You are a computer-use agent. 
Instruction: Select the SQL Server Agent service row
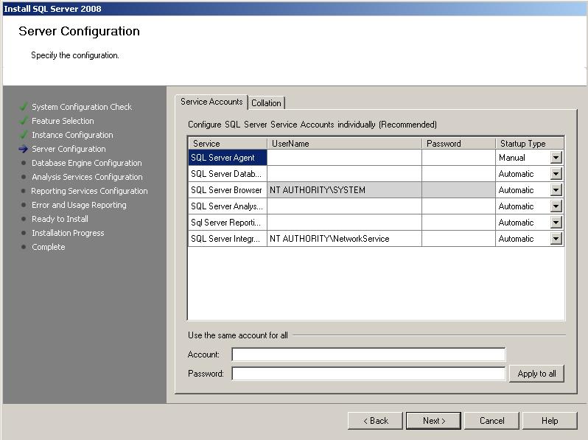(227, 158)
